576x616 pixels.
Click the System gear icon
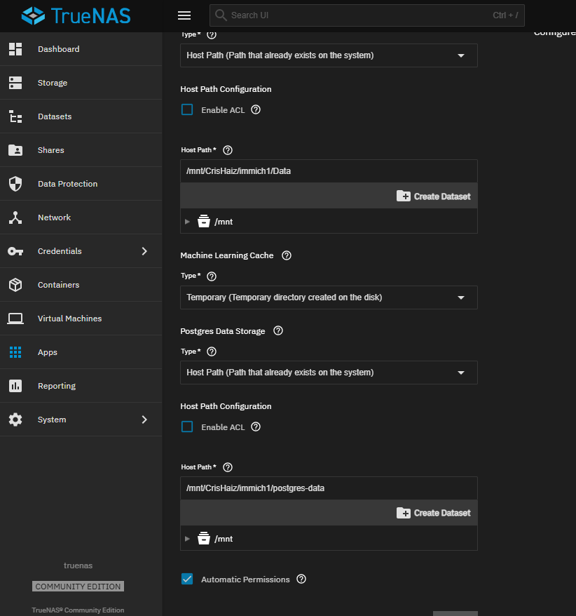pyautogui.click(x=15, y=420)
